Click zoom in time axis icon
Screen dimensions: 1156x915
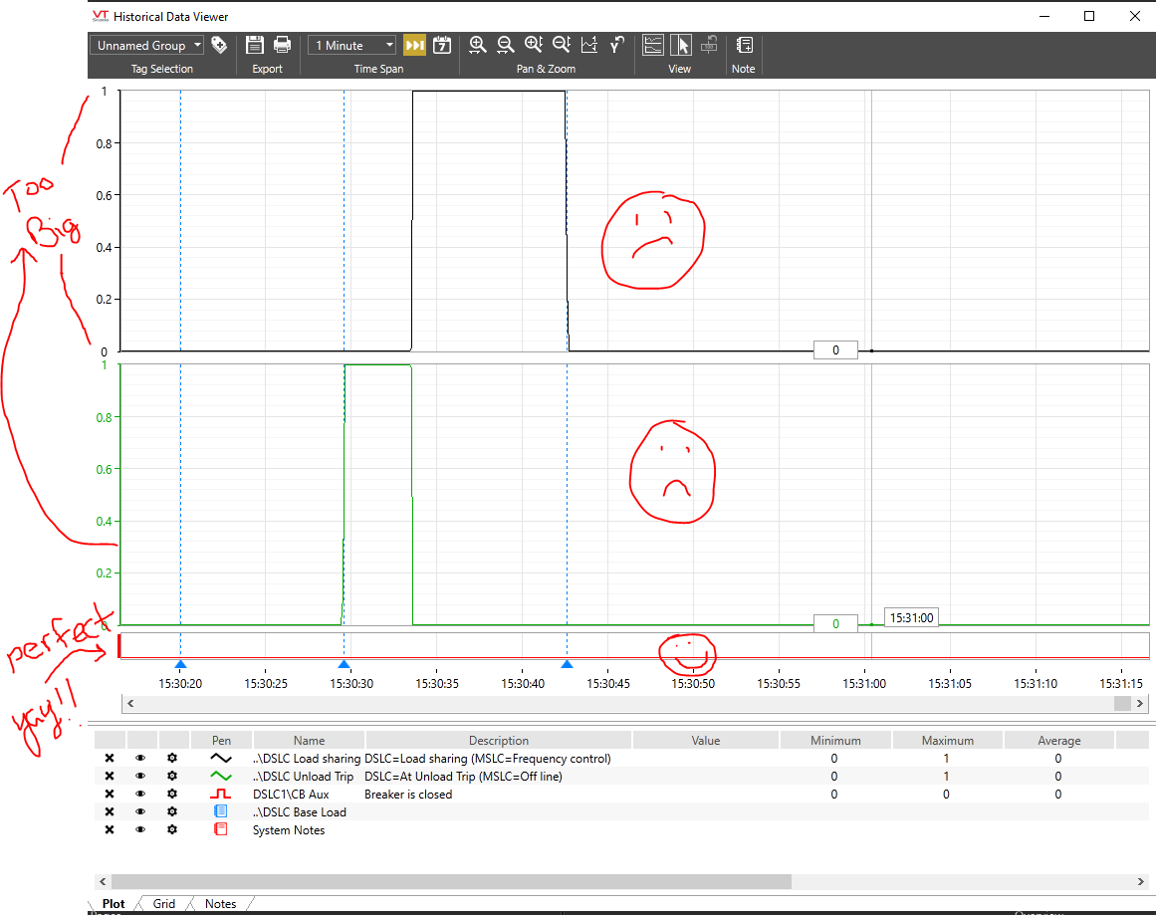coord(478,45)
